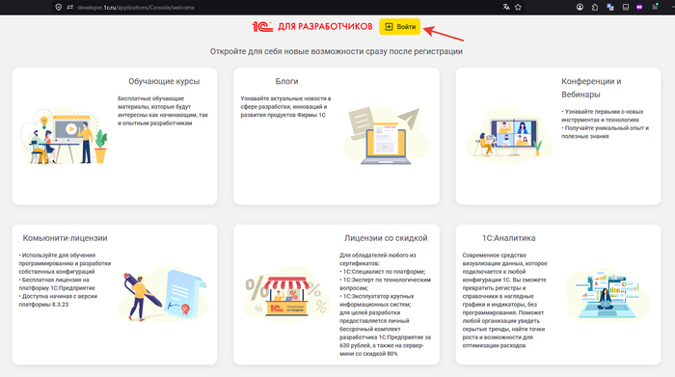Click the 1C logo in the header
Screen dimensions: 675x377
tap(262, 27)
